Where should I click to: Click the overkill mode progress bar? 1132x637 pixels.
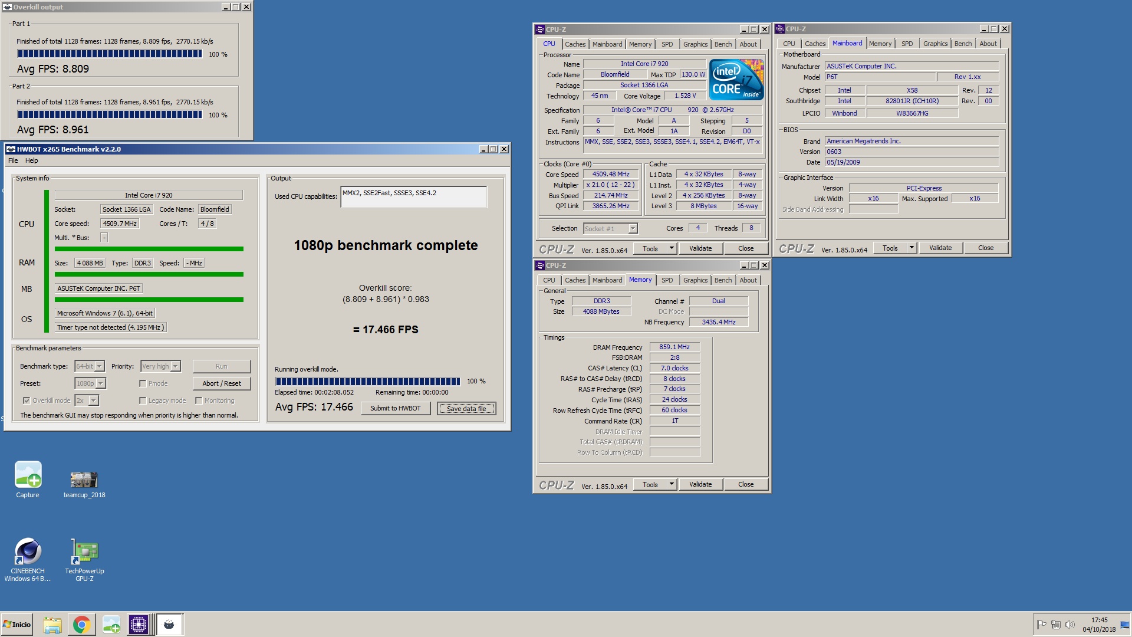pos(367,382)
